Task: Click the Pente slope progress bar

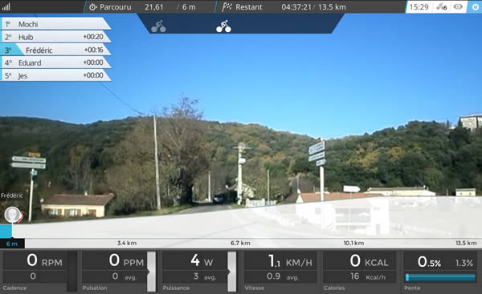Action: (440, 277)
